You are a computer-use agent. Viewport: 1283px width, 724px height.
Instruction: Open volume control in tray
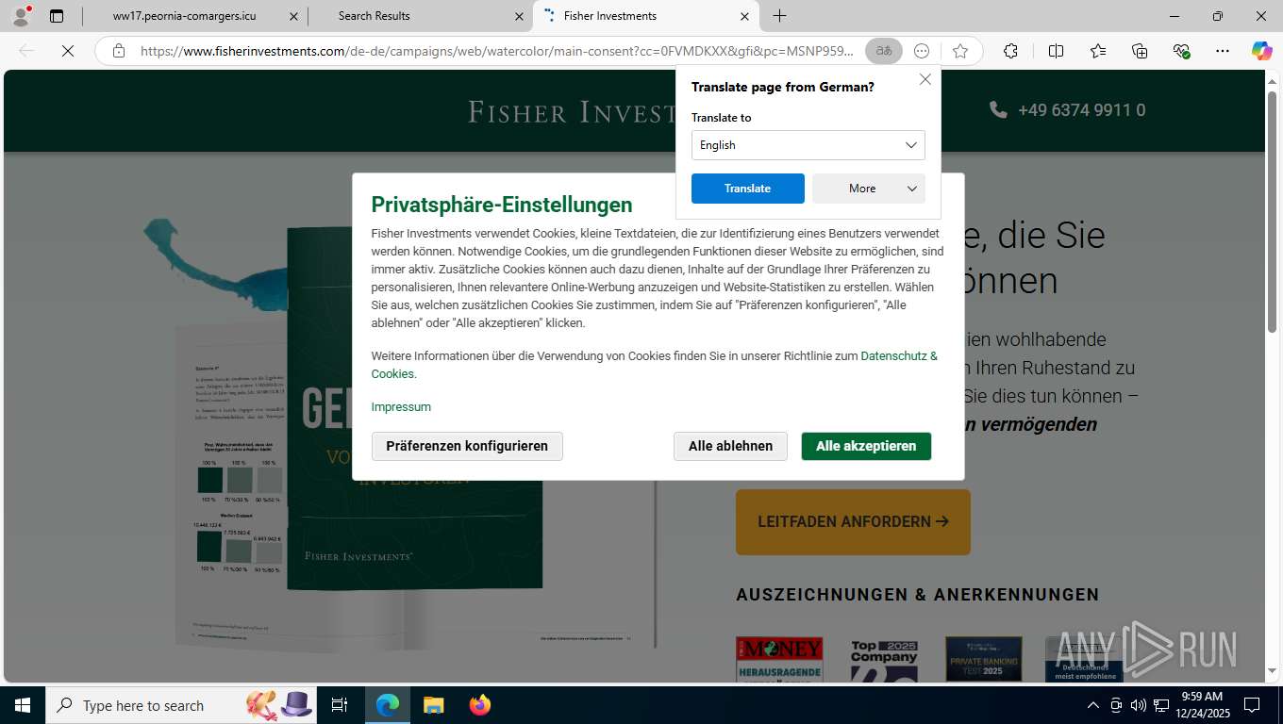point(1139,705)
